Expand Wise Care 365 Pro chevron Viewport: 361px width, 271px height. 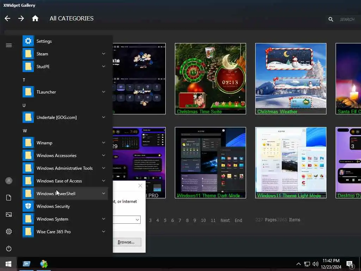pos(104,231)
